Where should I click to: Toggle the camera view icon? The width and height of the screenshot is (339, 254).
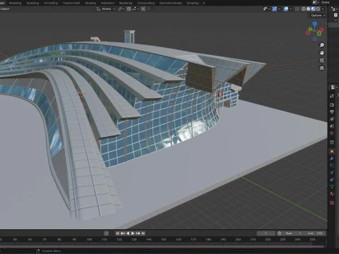coord(322,61)
